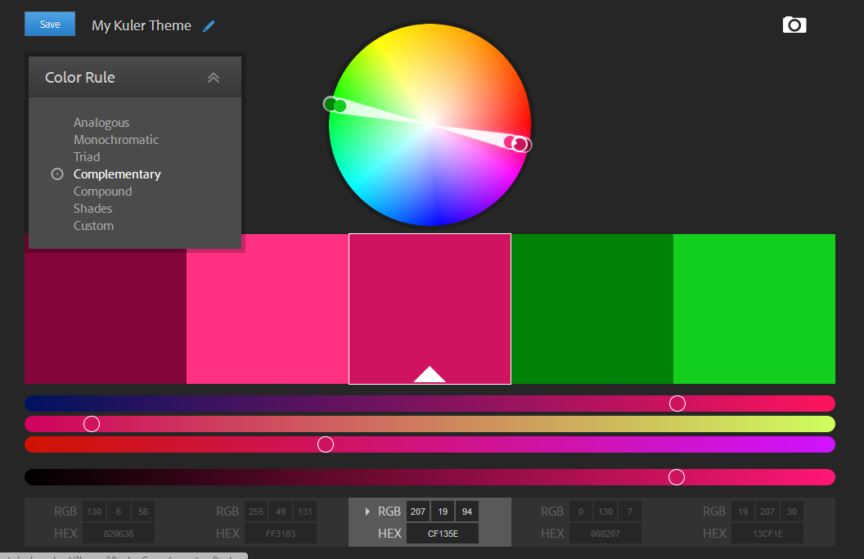The image size is (864, 559).
Task: Choose the Analogous color rule
Action: tap(101, 123)
